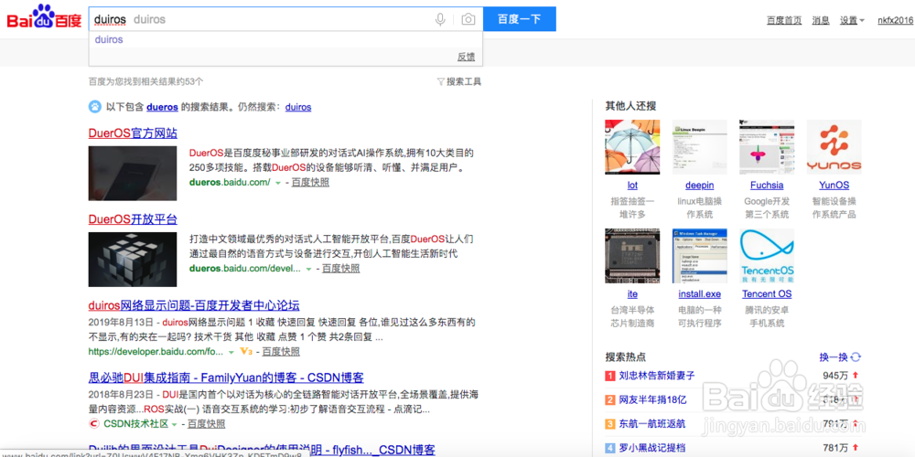
Task: Click the TencentOS logo thumbnail
Action: point(767,256)
